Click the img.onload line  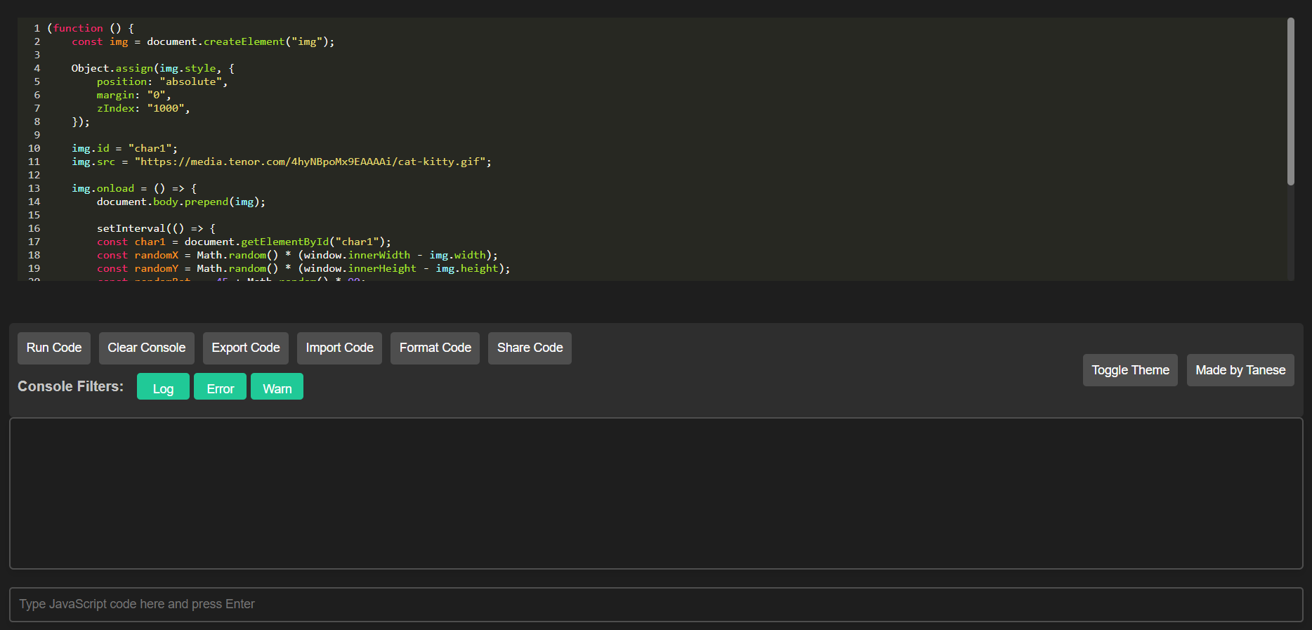[134, 188]
